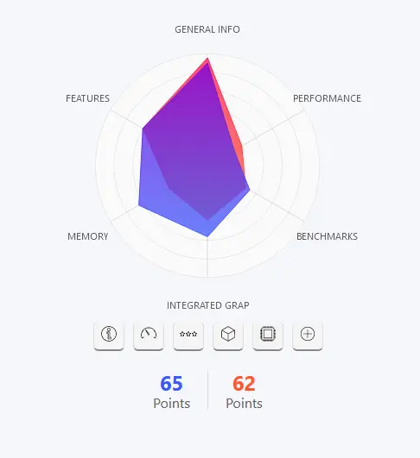The height and width of the screenshot is (458, 420).
Task: Select the chip integrated graphics icon
Action: tap(268, 335)
